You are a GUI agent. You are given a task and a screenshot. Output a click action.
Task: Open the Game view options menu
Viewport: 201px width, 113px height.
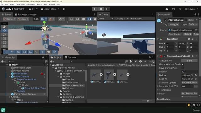(153, 14)
